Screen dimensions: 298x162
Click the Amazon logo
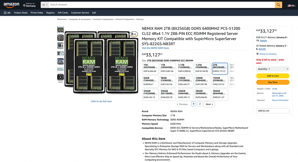[11, 5]
